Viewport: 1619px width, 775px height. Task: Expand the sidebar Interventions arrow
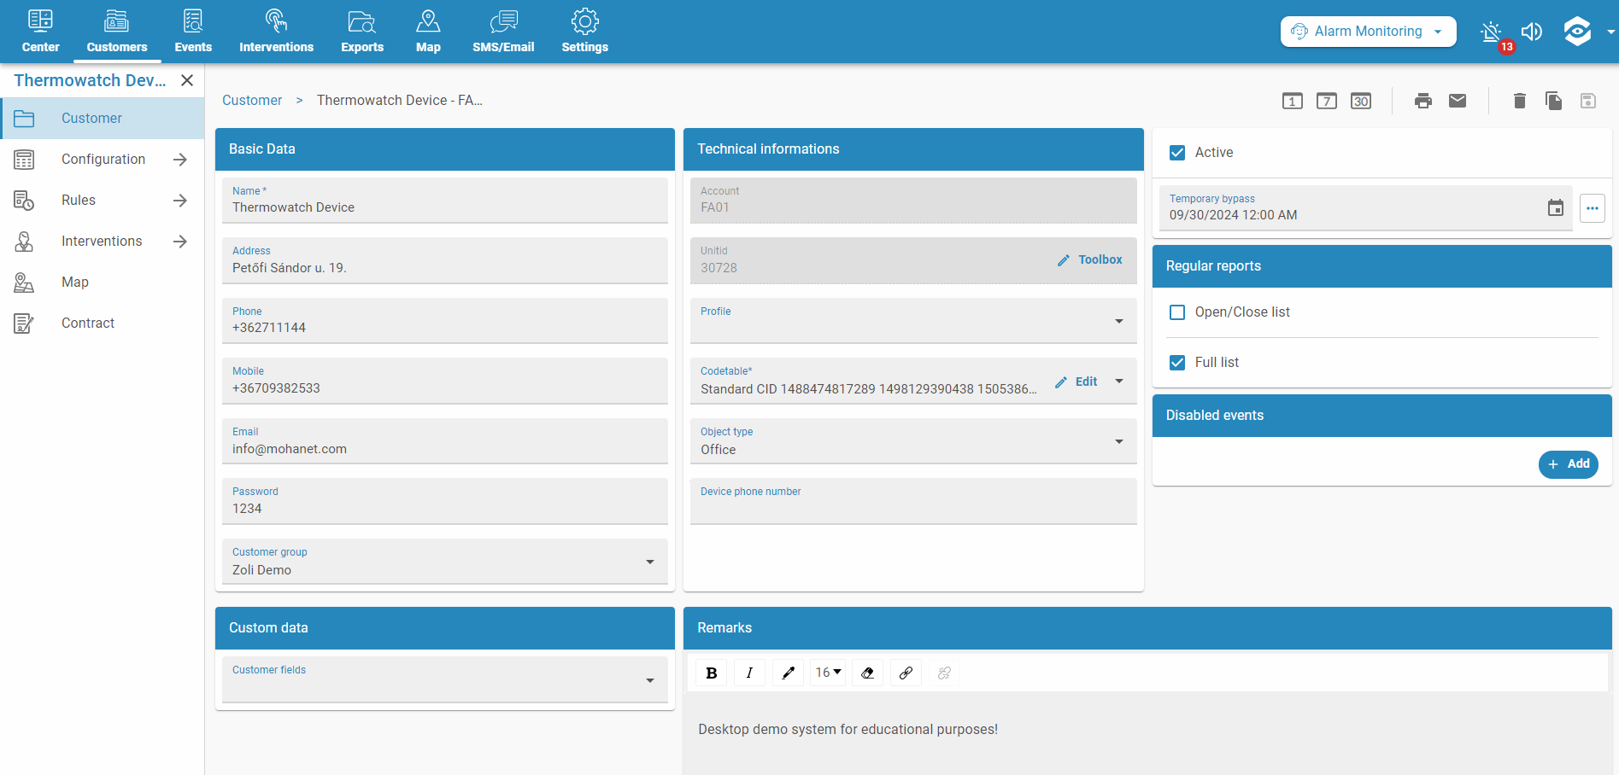[180, 242]
